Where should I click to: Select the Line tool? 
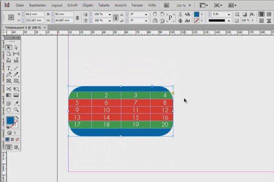[x=16, y=68]
